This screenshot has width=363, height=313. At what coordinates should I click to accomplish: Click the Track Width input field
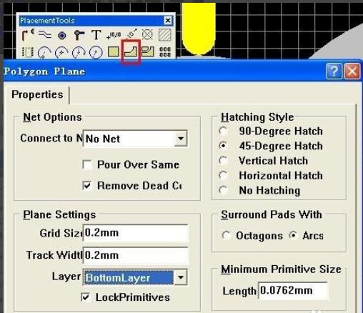click(x=135, y=255)
